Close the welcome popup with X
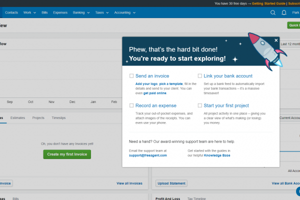The image size is (300, 200). point(276,40)
